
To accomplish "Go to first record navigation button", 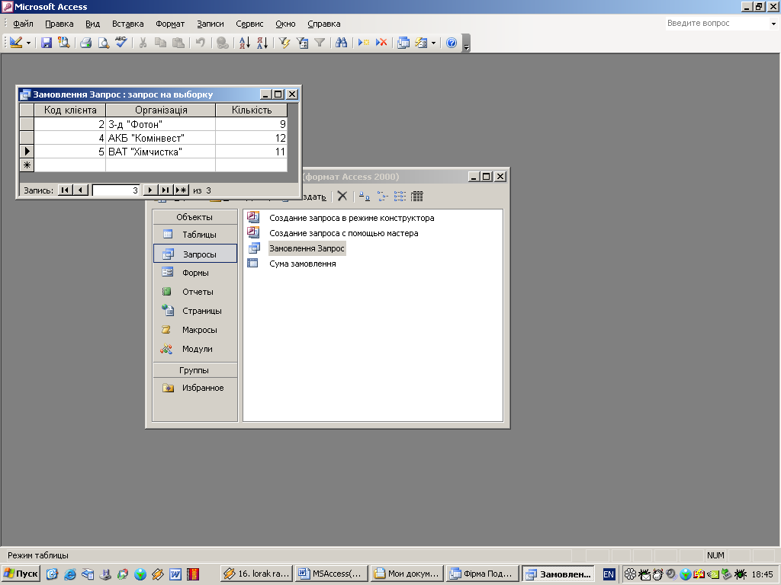I will [x=66, y=190].
